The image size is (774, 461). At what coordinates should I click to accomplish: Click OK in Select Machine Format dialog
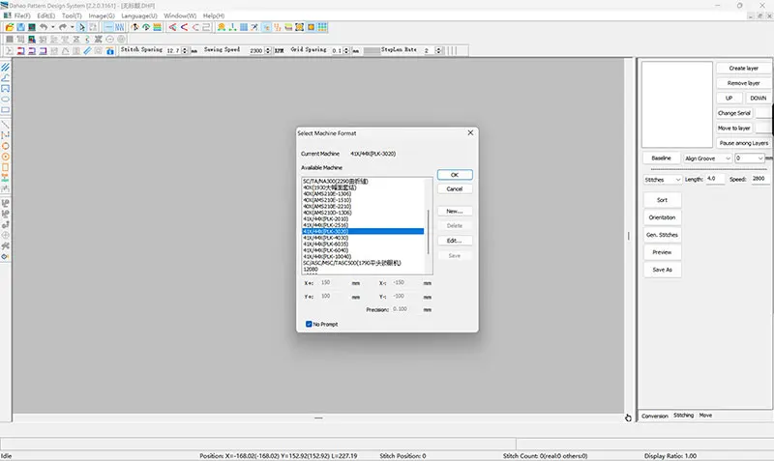455,175
